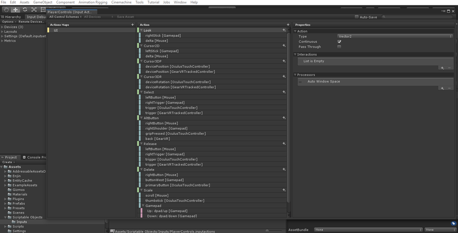The width and height of the screenshot is (458, 233).
Task: Click the Remote Devices button
Action: [x=31, y=22]
